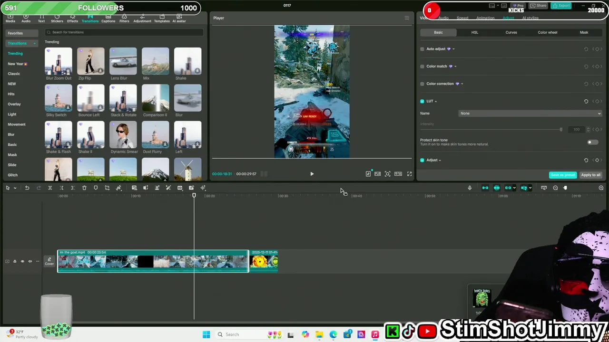Enable the Auto adjust checkbox
Image resolution: width=609 pixels, height=342 pixels.
422,49
